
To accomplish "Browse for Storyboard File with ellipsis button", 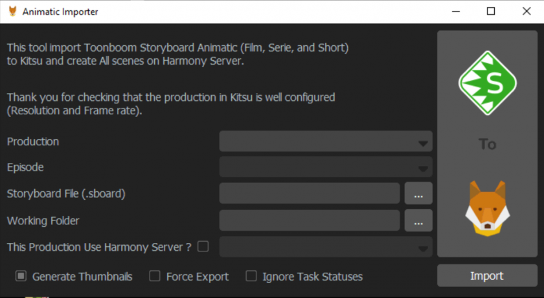I will point(418,193).
